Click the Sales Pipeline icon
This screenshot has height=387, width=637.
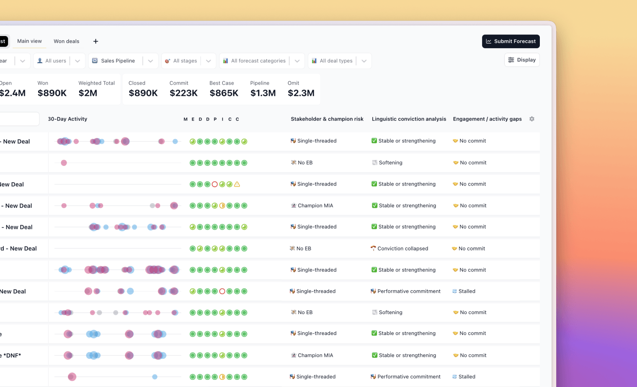95,61
